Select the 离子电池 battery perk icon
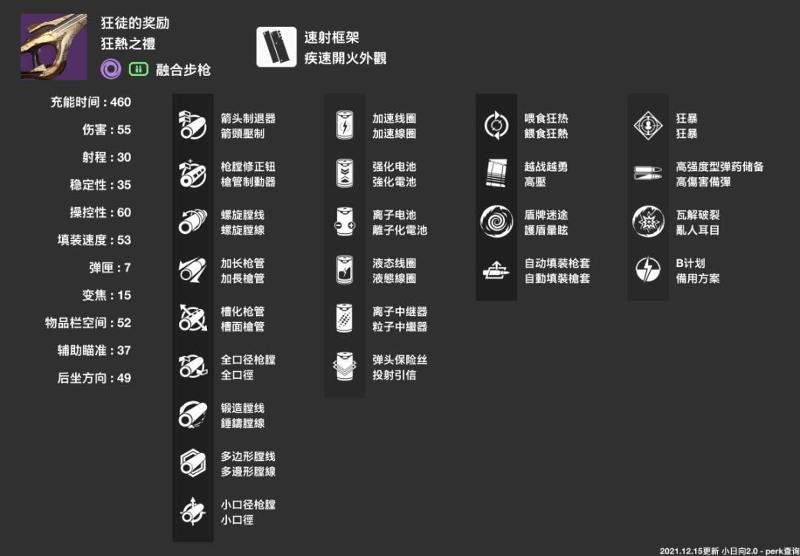The image size is (800, 556). (x=344, y=222)
